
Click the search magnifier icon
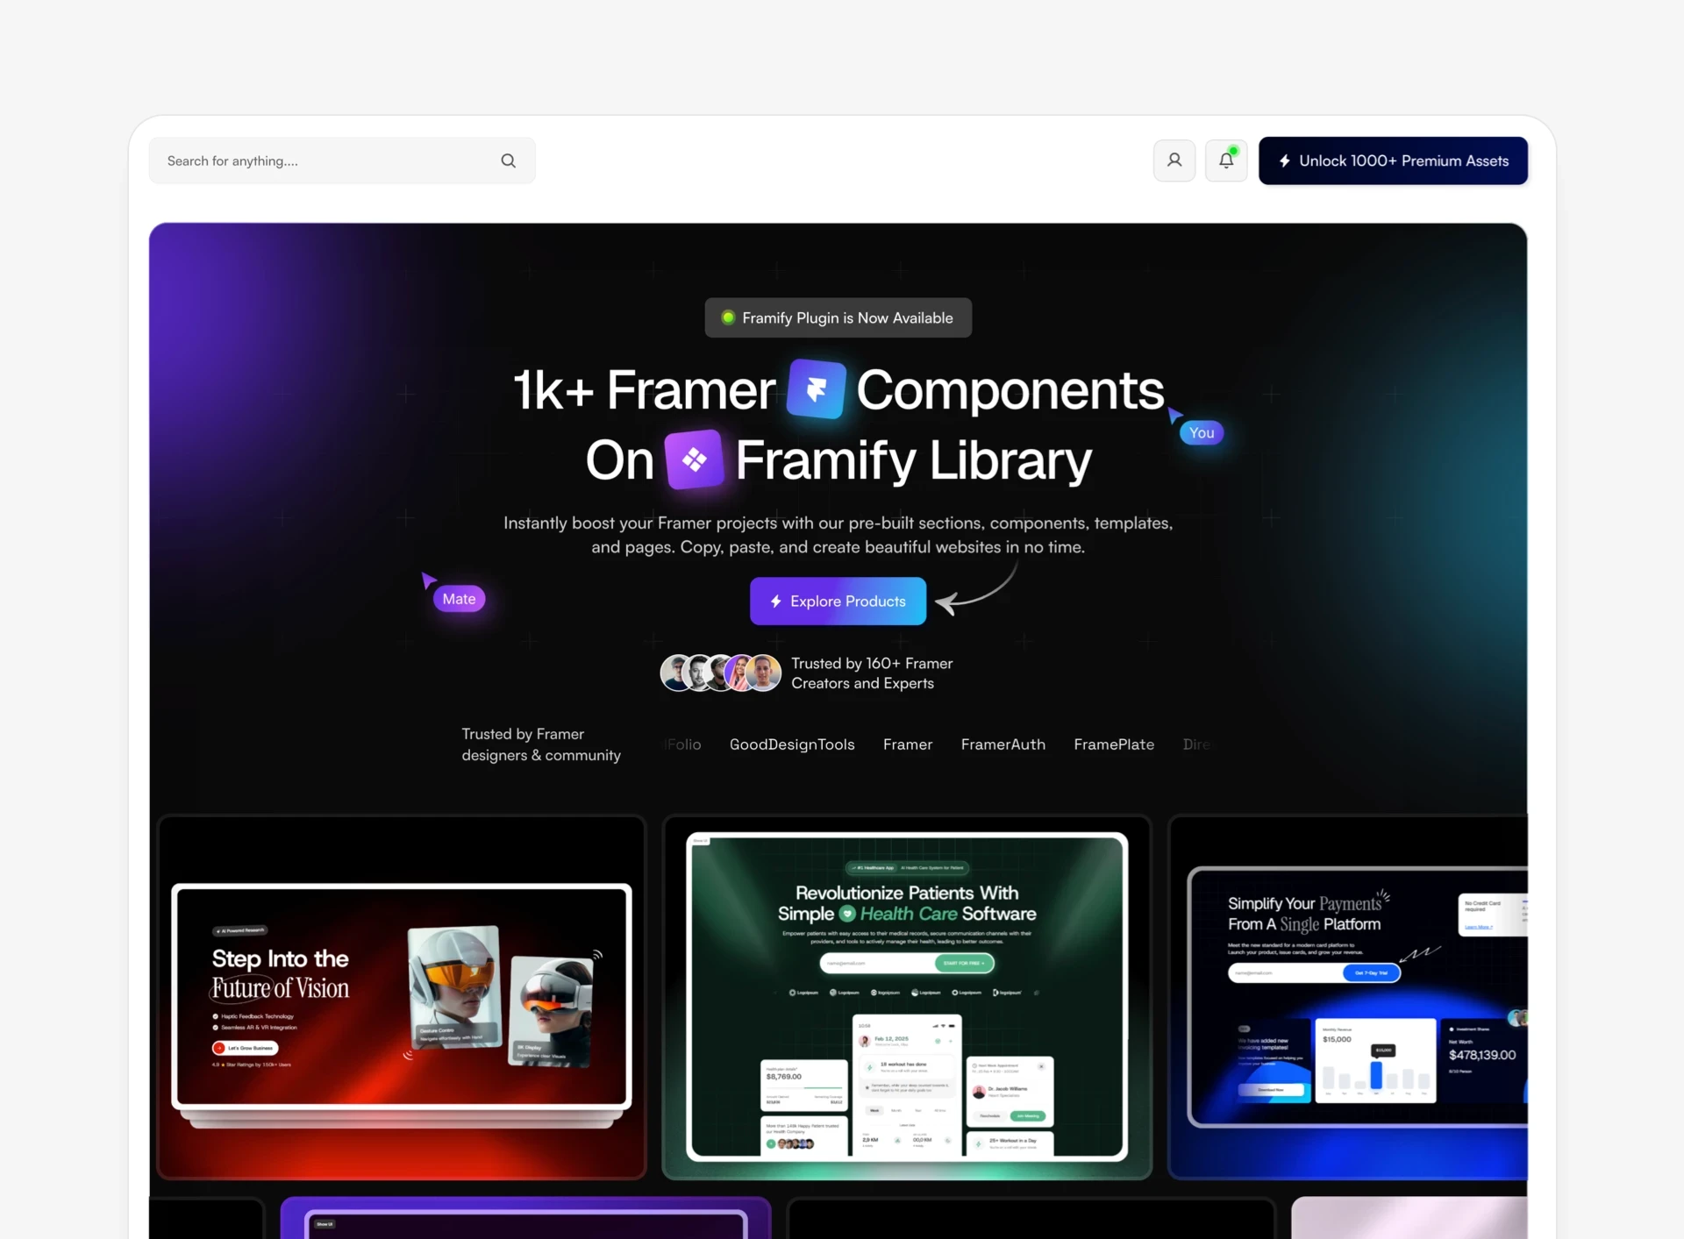509,160
